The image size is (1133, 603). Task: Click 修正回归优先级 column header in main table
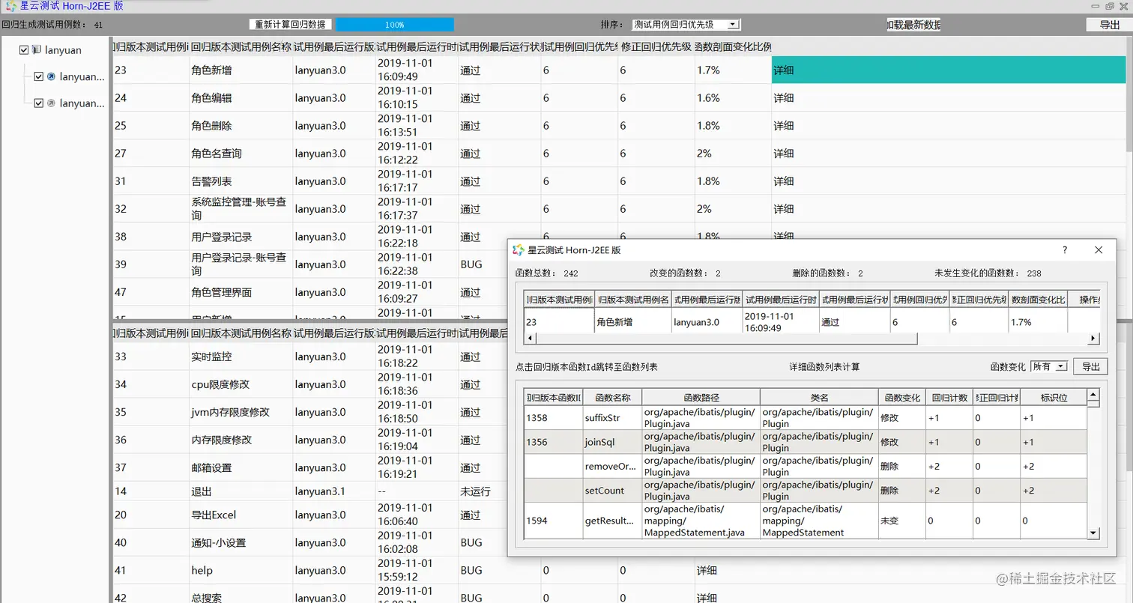point(656,46)
